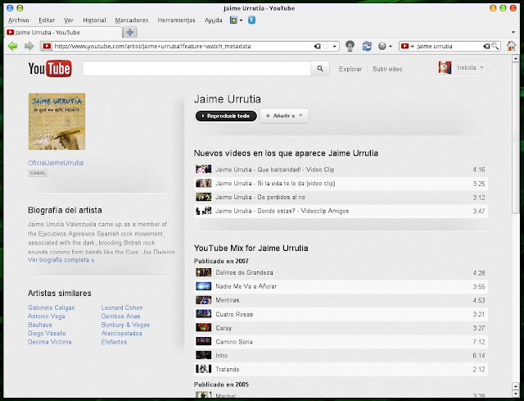Open the Ver menu
The width and height of the screenshot is (524, 401).
(69, 21)
